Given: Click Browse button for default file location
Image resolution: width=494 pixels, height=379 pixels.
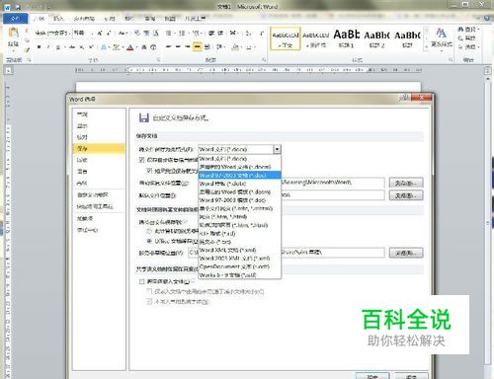Looking at the screenshot, I should pyautogui.click(x=406, y=195).
